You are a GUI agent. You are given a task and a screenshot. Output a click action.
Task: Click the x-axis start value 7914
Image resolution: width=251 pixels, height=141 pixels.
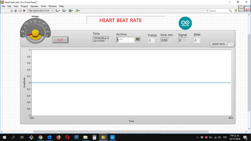click(32, 118)
